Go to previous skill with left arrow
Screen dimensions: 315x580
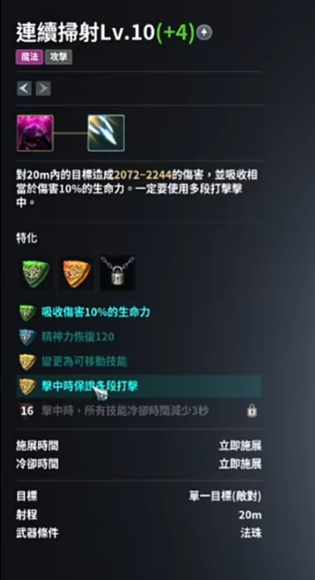click(x=24, y=88)
